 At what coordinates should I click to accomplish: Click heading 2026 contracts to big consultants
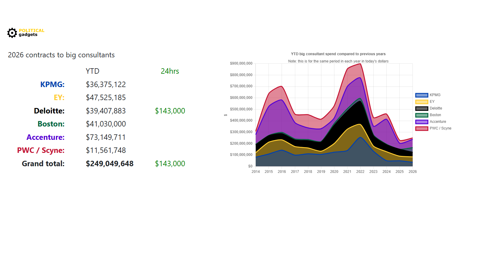(61, 55)
